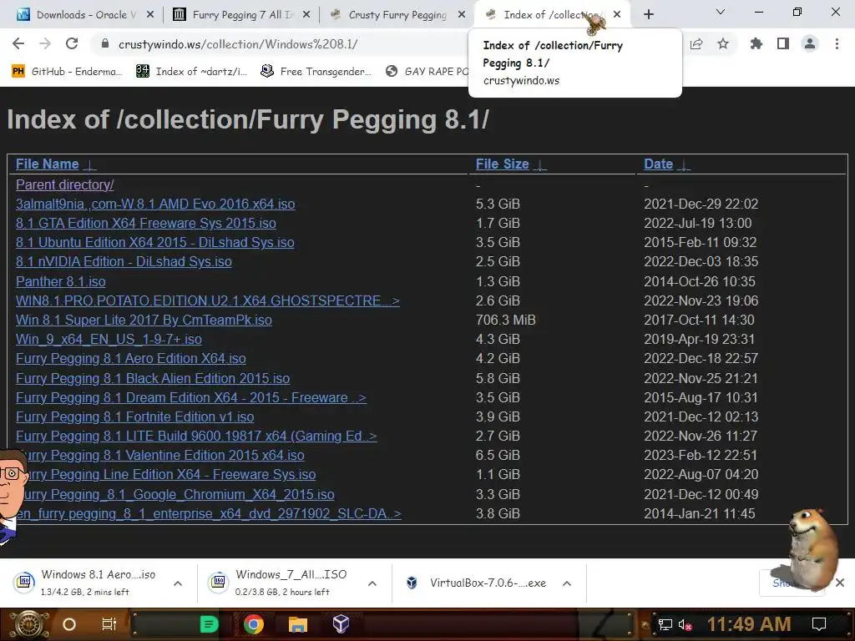Download 8.1 nVIDIA Edition iso
Image resolution: width=855 pixels, height=641 pixels.
click(x=124, y=261)
